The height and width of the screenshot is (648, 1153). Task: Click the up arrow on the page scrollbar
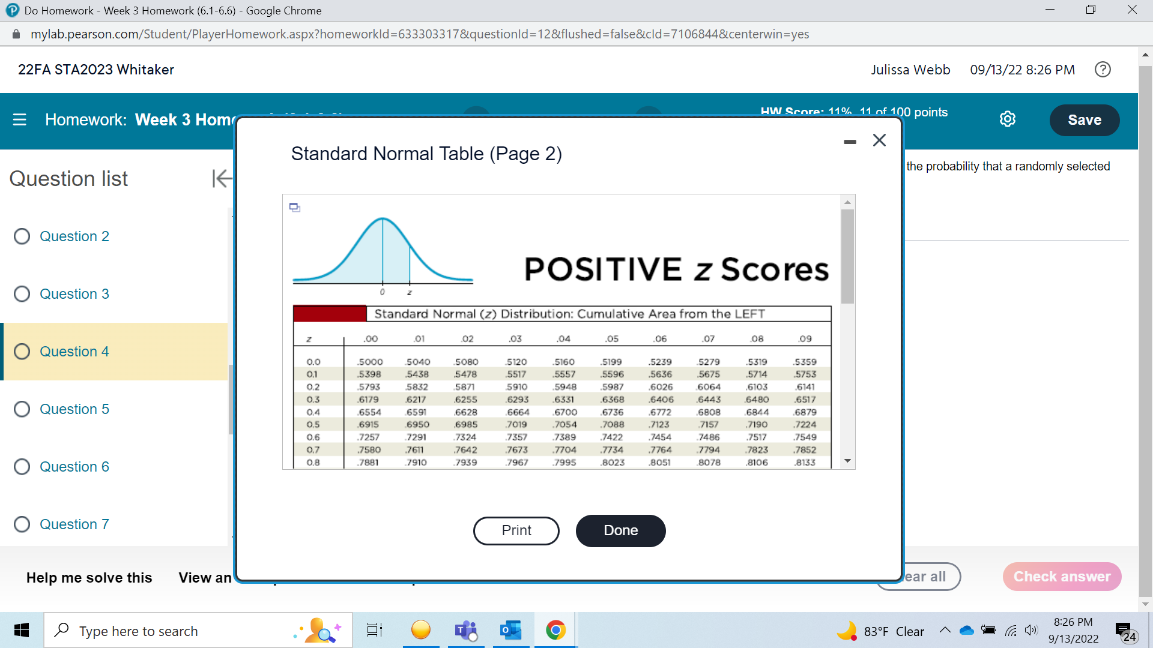(1145, 55)
